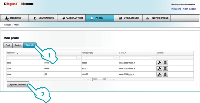Select the PROFIL menu item
The width and height of the screenshot is (200, 103).
point(100,18)
